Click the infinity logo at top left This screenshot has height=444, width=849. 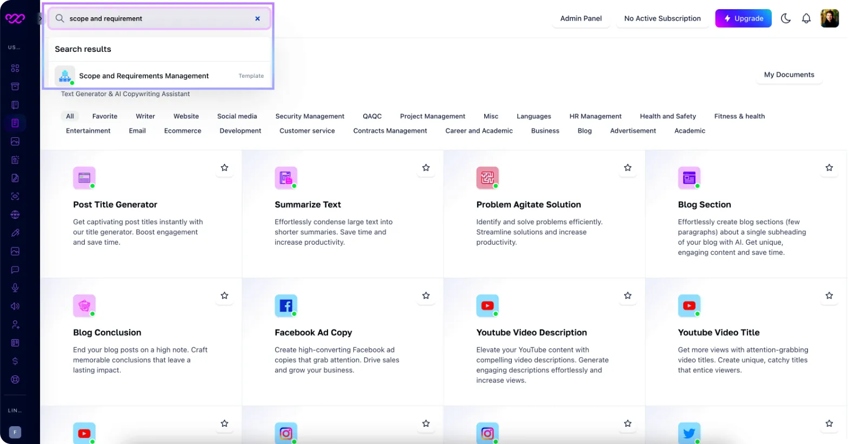(15, 18)
